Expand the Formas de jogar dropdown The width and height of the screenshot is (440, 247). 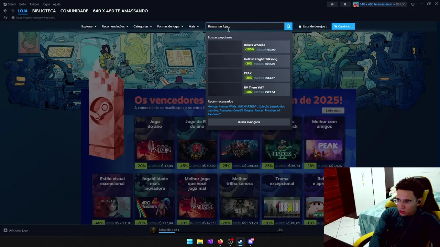(x=170, y=26)
